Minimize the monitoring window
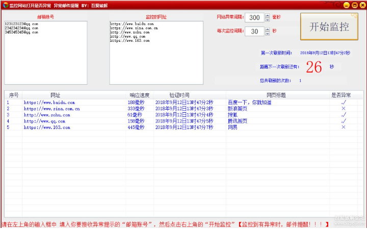Viewport: 367px width, 230px height. (x=345, y=5)
